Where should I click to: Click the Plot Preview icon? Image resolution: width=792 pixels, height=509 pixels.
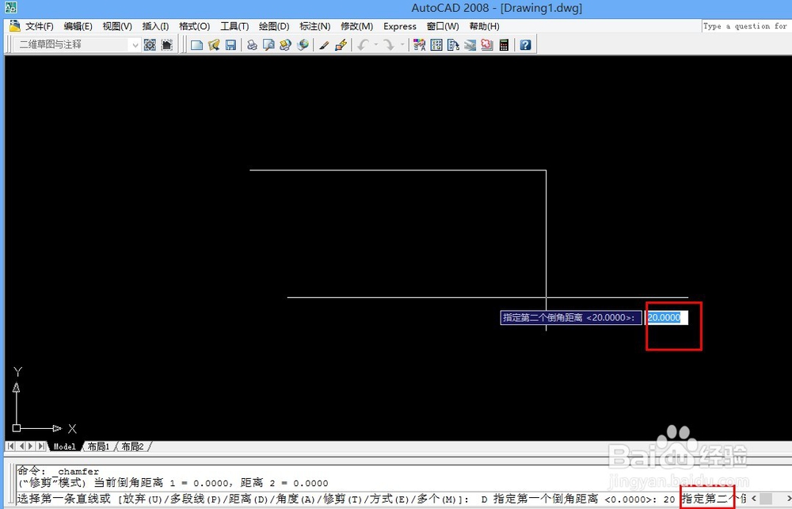pyautogui.click(x=268, y=45)
